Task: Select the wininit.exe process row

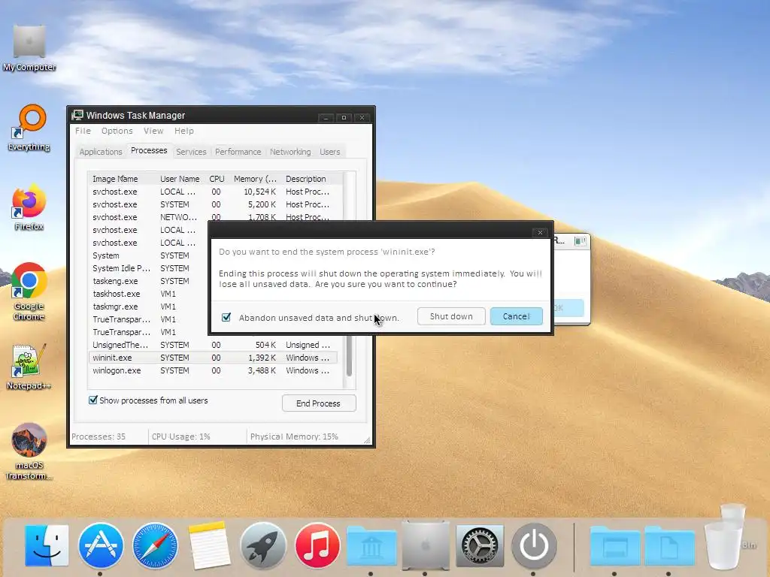Action: click(213, 358)
